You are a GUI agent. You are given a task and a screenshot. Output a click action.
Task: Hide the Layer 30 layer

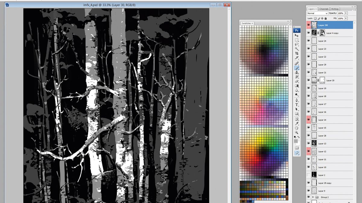308,25
